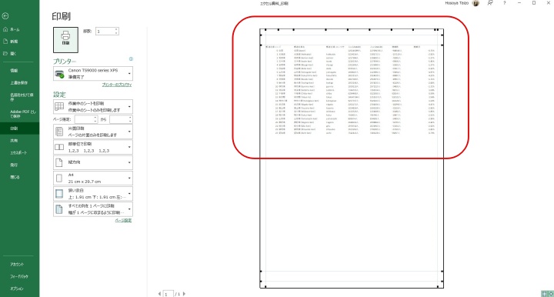Select Adobe PDF として保存 option

pos(20,114)
